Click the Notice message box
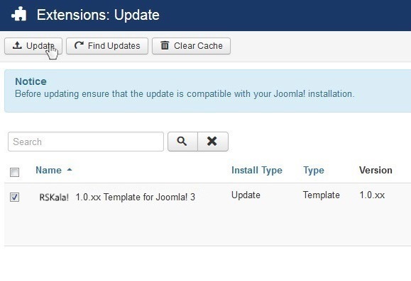Screen dimensions: 411x281 [207, 91]
